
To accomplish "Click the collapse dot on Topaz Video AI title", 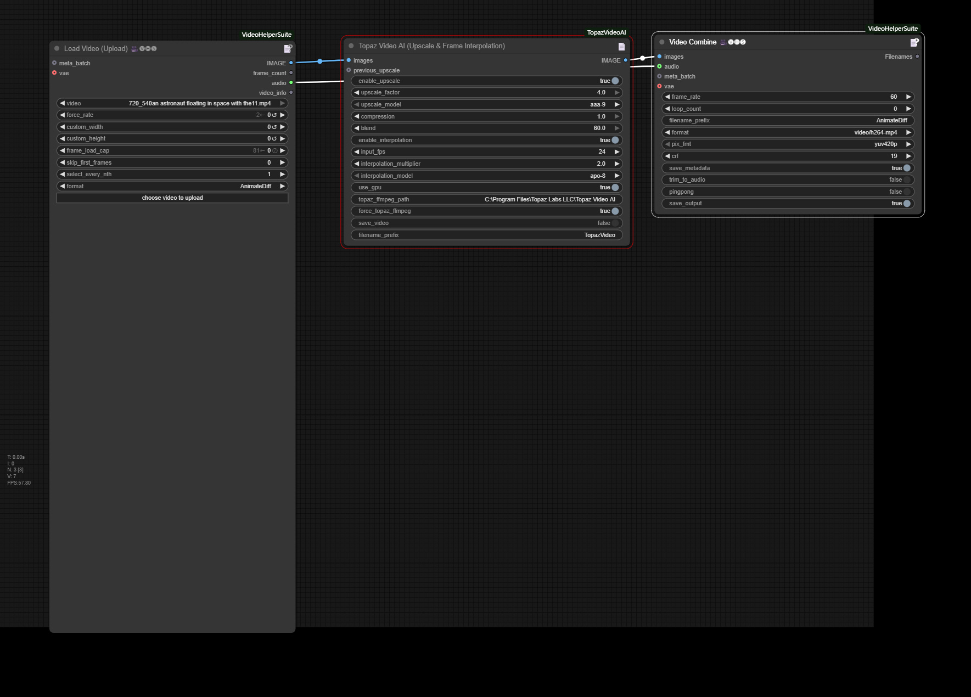I will point(350,46).
